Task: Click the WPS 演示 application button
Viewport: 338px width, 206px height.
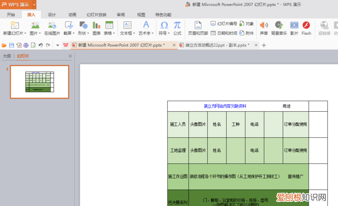Action: point(16,5)
